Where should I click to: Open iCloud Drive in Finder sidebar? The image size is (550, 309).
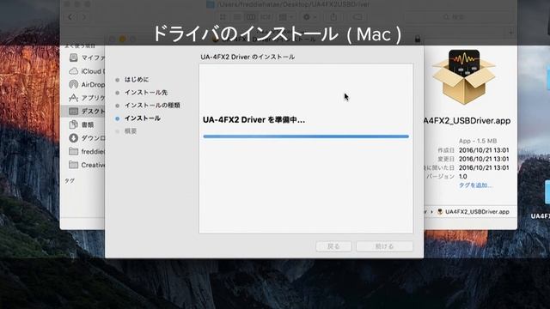pos(87,71)
